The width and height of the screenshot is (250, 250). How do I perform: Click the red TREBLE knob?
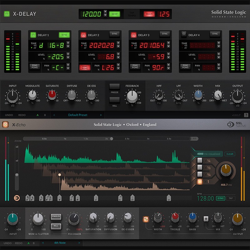[x=175, y=218]
